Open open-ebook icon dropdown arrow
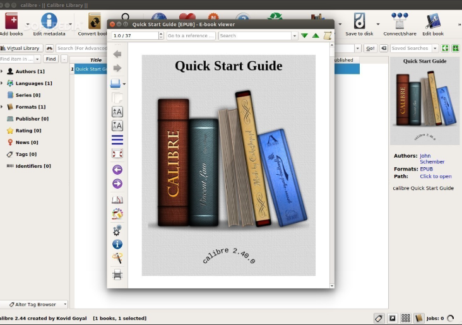Image resolution: width=462 pixels, height=325 pixels. [124, 84]
